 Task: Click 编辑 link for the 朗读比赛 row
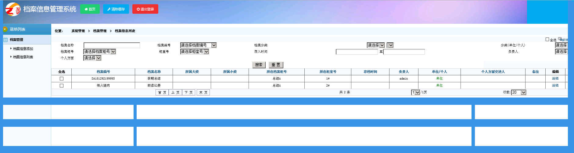555,86
